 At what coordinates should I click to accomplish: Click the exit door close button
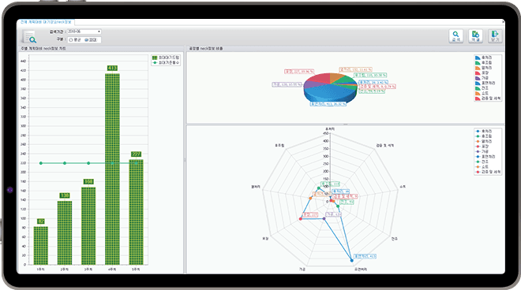[495, 35]
